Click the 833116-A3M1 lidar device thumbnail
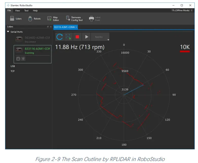The height and width of the screenshot is (163, 198). click(x=19, y=50)
